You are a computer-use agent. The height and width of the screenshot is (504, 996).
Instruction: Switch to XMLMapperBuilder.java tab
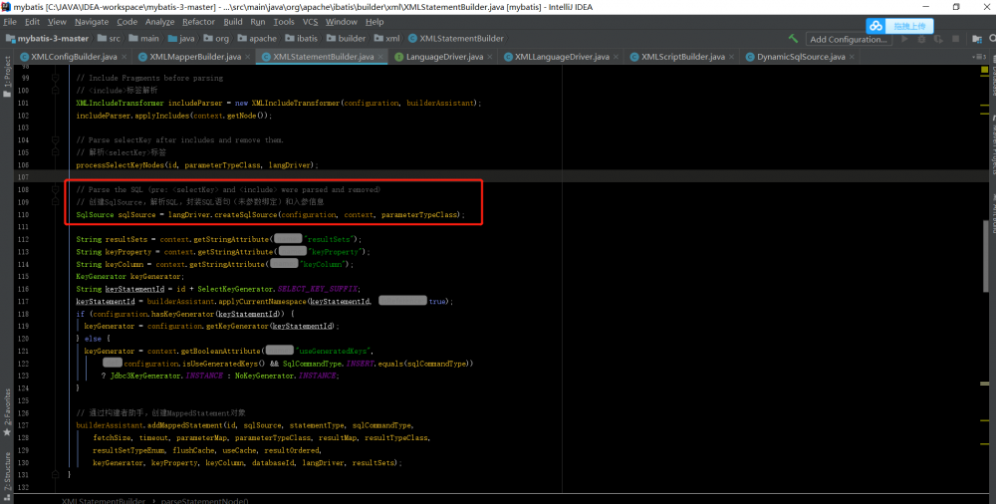[x=195, y=57]
